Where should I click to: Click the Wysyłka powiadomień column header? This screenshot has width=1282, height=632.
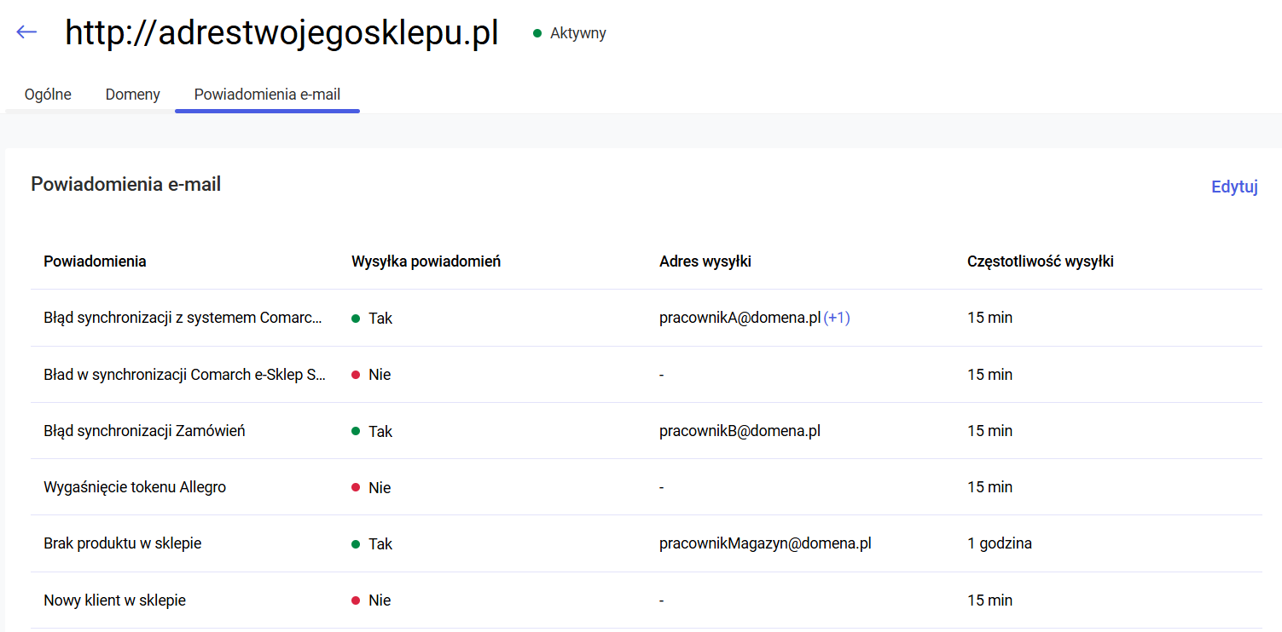coord(426,261)
